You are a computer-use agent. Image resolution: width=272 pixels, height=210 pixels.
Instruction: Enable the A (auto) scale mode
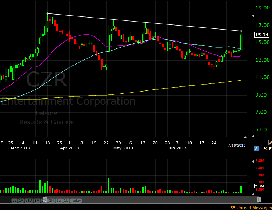[x=256, y=149]
